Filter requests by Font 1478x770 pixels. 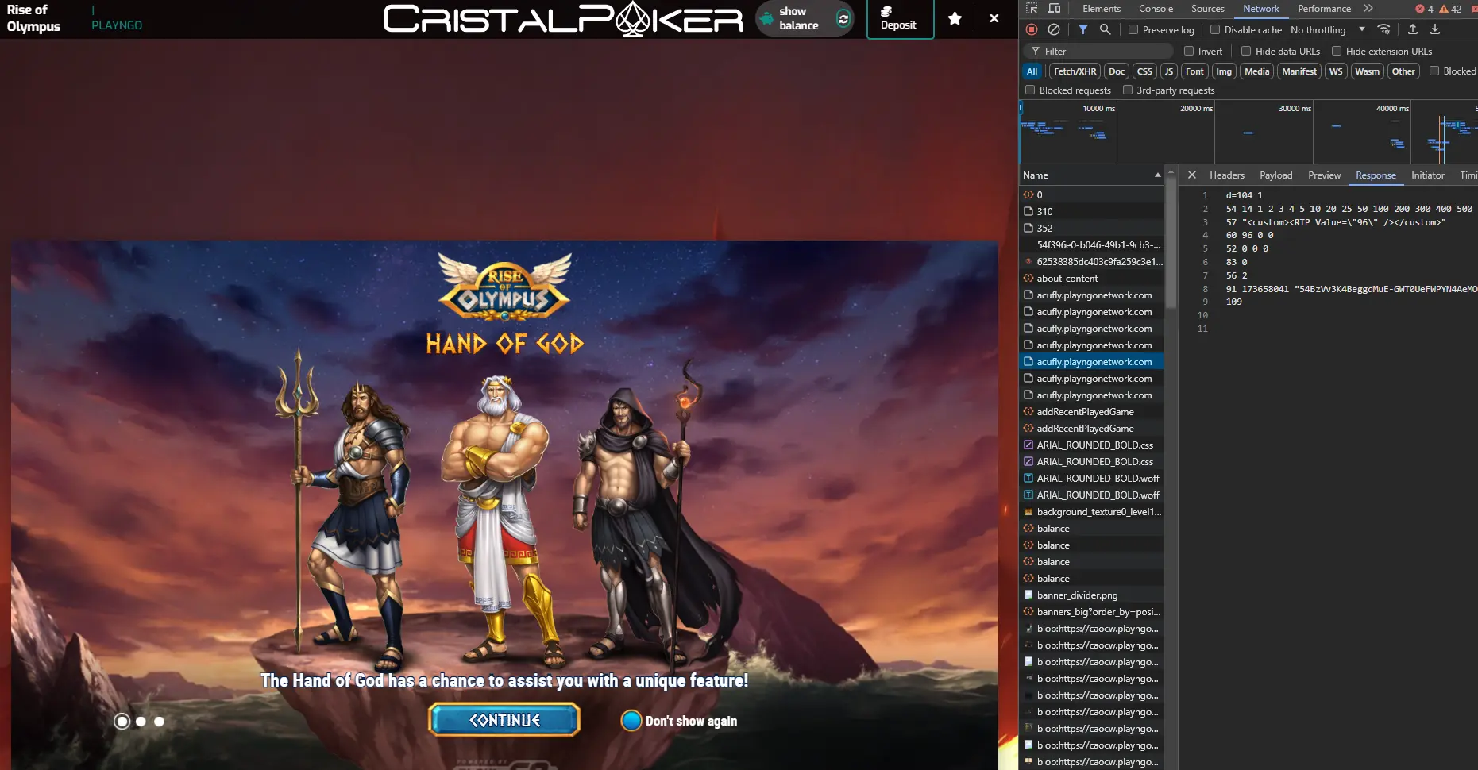pos(1194,71)
